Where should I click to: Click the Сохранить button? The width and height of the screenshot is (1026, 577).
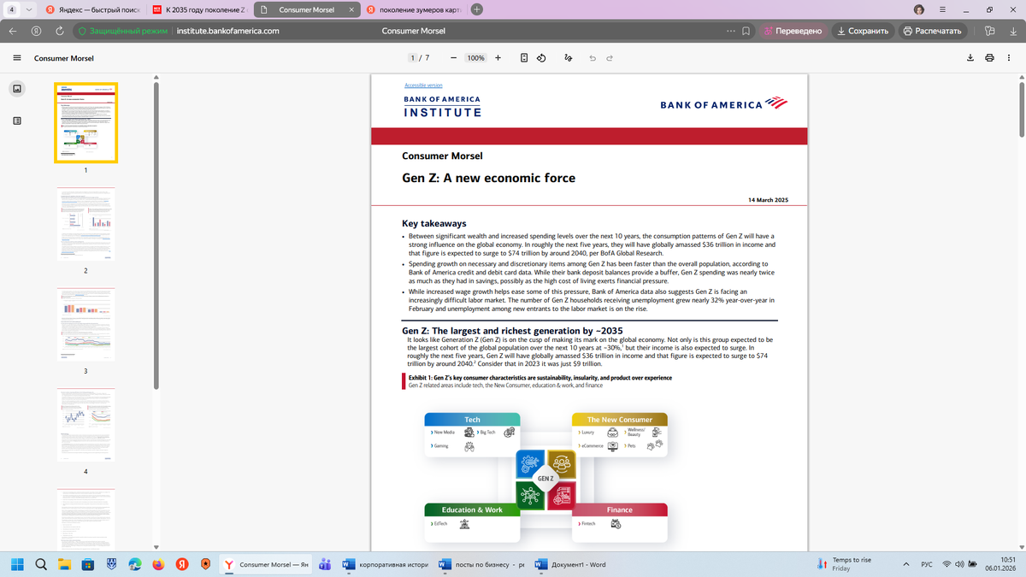click(x=863, y=31)
